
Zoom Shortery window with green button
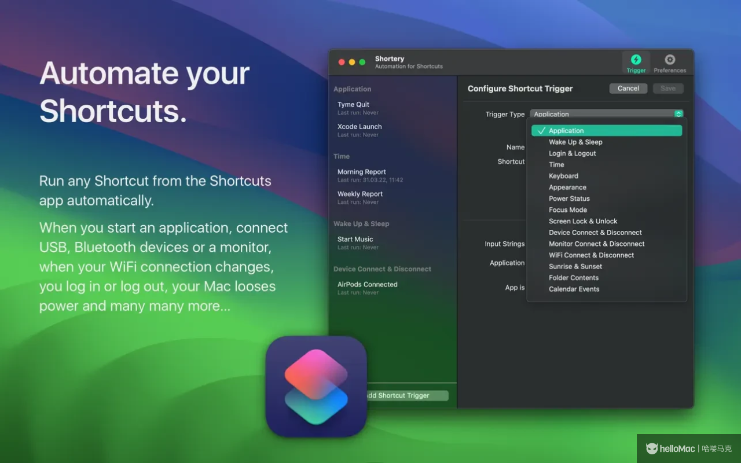[x=362, y=62]
